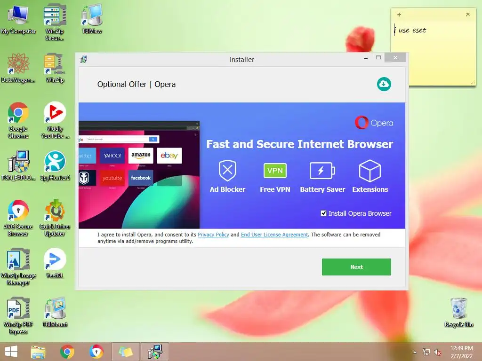This screenshot has width=482, height=361.
Task: Launch WinZip desktop shortcut
Action: pyautogui.click(x=55, y=68)
